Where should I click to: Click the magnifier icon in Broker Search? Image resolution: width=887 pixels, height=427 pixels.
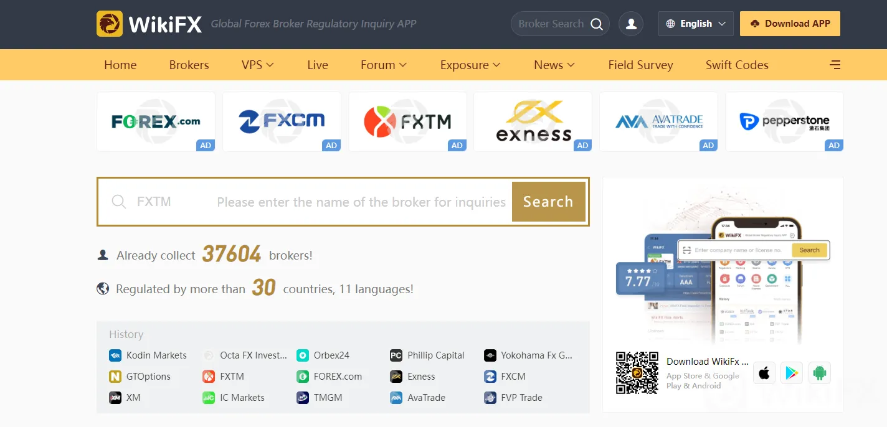tap(596, 24)
